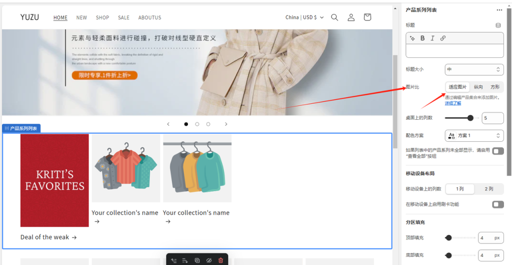Click the desktop columns number field
Viewport: 512px width, 265px height.
[492, 118]
